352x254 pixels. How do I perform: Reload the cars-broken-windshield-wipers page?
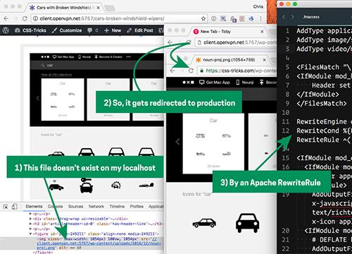tap(25, 18)
